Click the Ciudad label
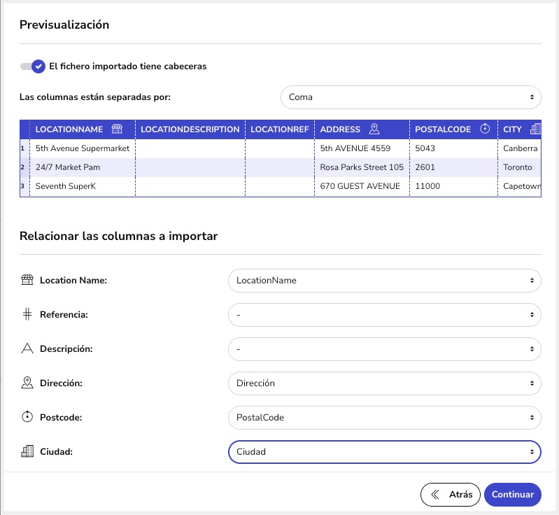559x515 pixels. 56,451
